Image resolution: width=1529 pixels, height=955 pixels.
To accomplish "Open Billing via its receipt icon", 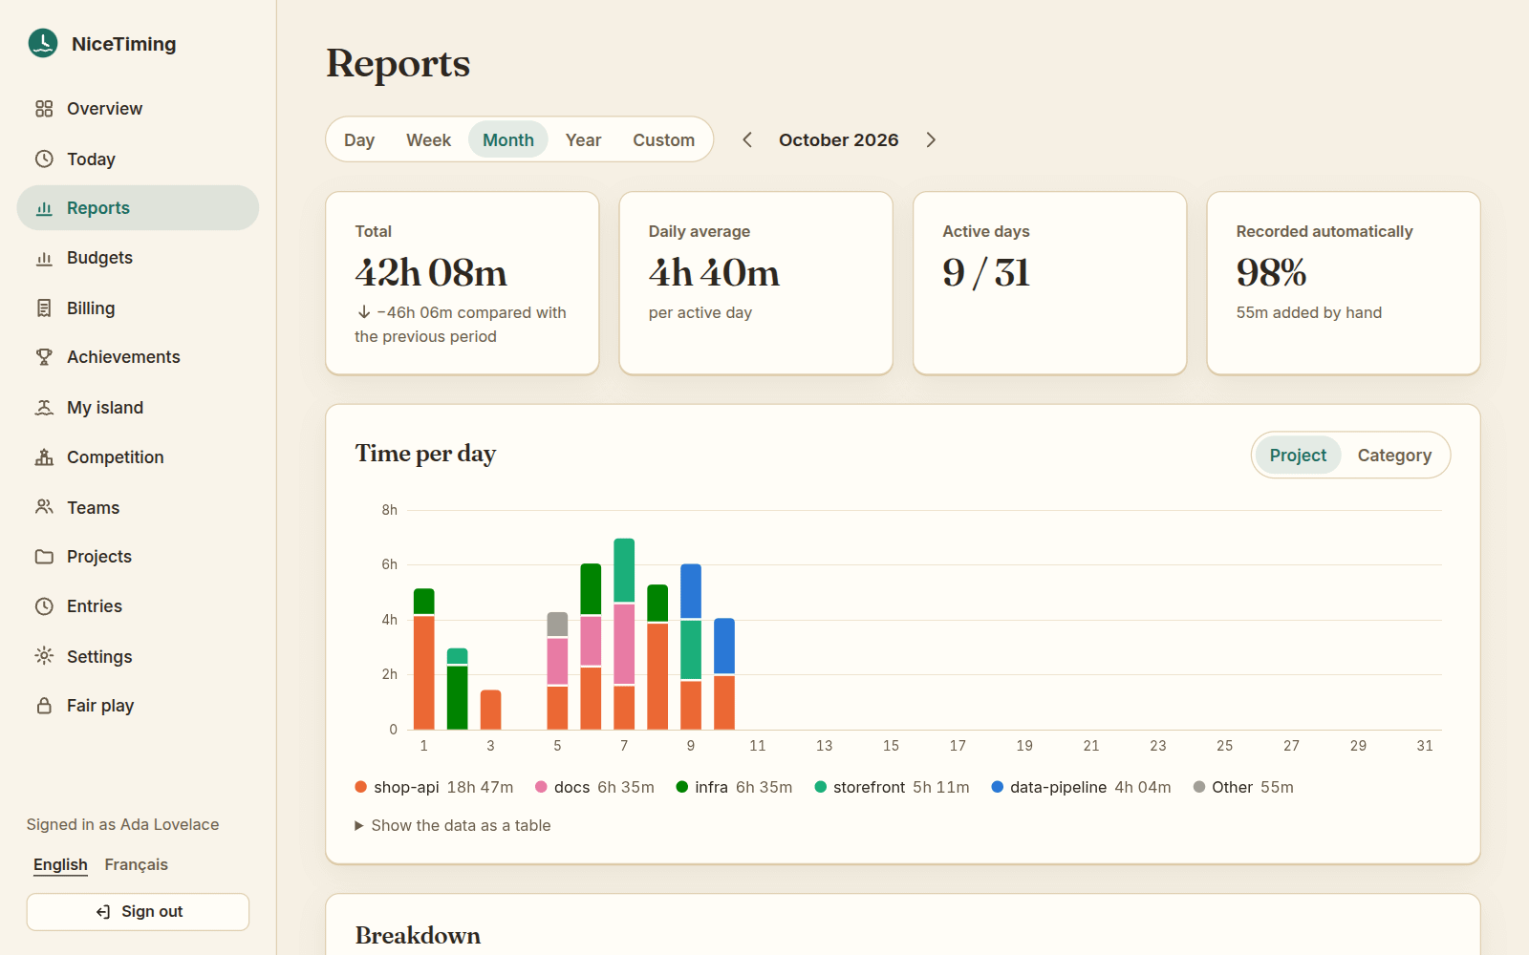I will [44, 308].
